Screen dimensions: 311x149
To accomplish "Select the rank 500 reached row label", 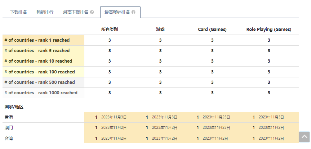I will pyautogui.click(x=40, y=82).
